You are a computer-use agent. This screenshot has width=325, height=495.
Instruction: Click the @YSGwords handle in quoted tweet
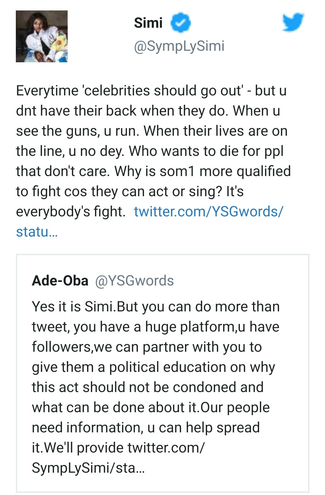coord(134,280)
